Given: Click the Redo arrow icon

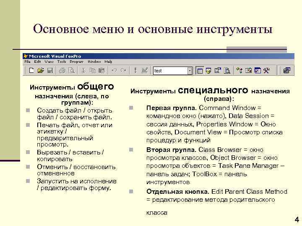Looking at the screenshot, I should 123,71.
